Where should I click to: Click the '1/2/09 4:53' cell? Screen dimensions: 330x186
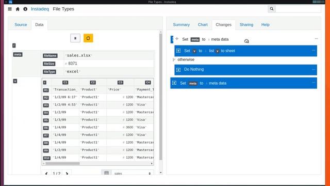pyautogui.click(x=65, y=105)
